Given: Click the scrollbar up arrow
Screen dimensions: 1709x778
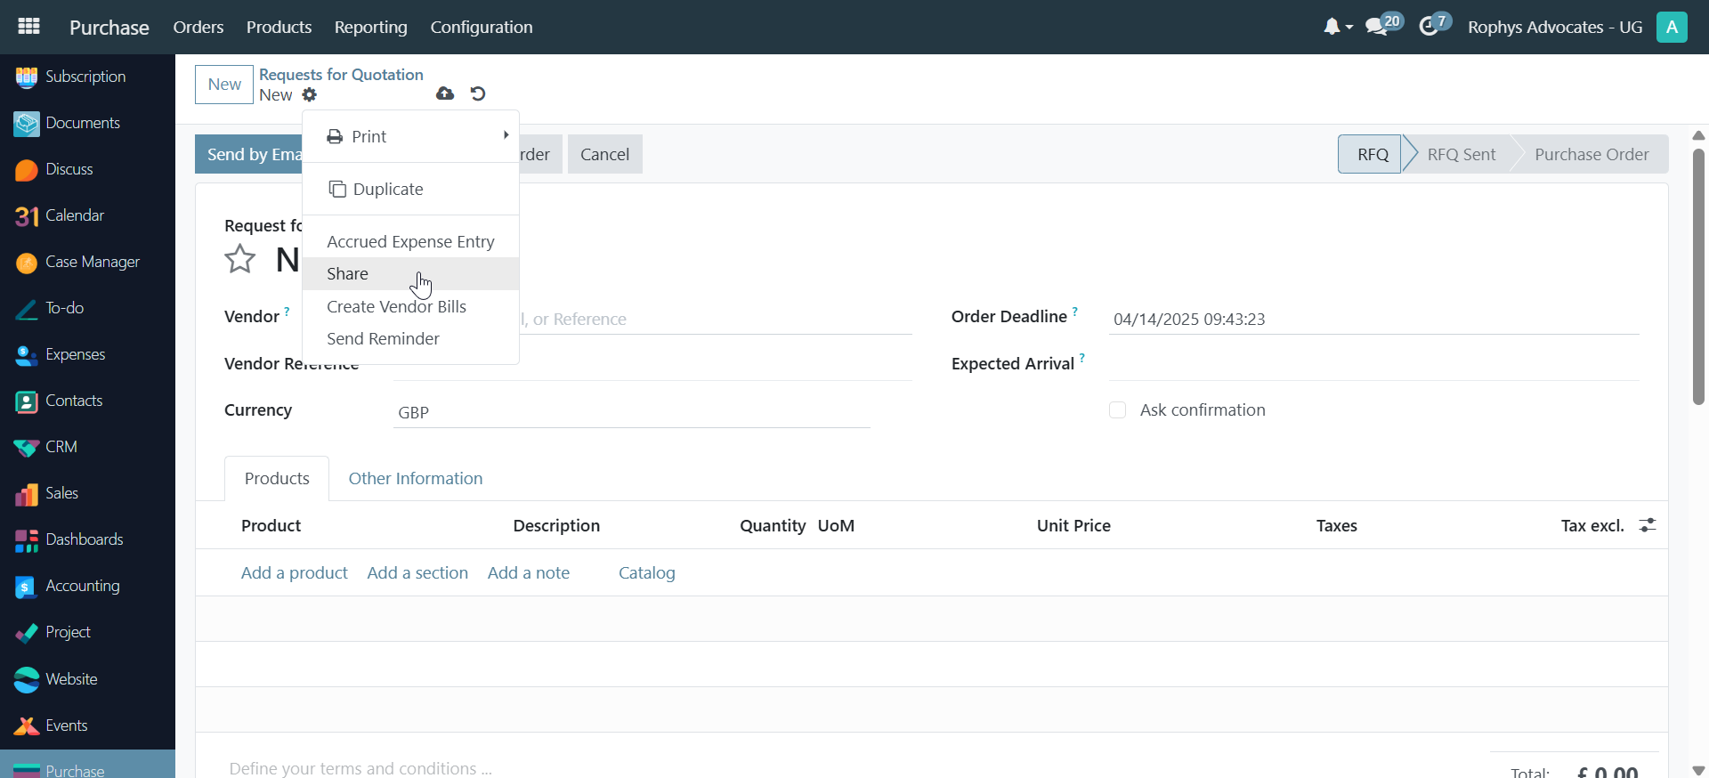Looking at the screenshot, I should pos(1698,135).
